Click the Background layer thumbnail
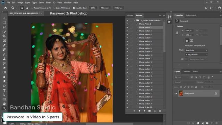Viewport: 222px width, 125px height. click(181, 93)
